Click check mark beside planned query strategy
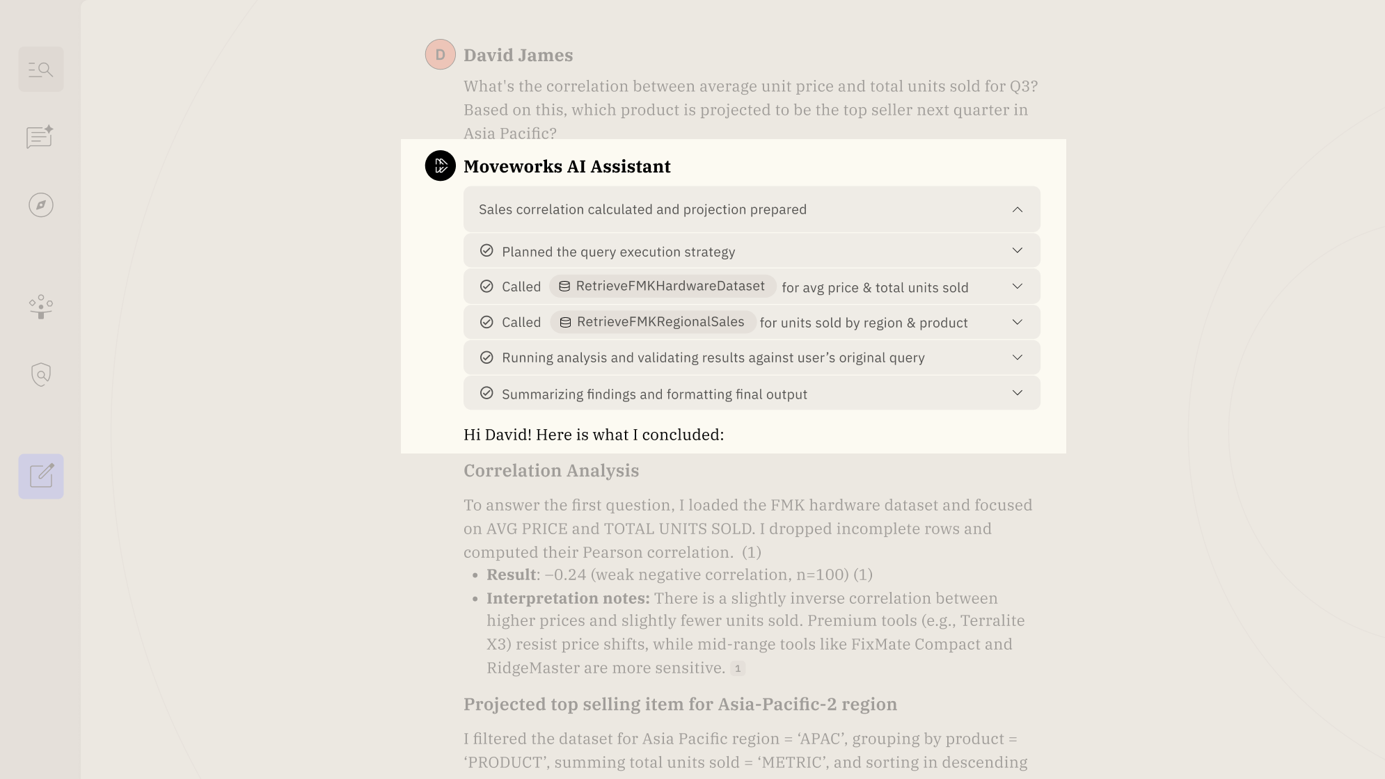 [x=486, y=251]
